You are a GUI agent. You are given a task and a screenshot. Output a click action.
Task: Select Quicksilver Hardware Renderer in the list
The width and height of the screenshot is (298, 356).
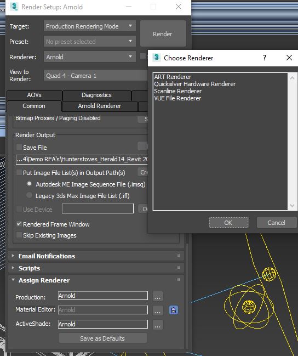click(195, 84)
